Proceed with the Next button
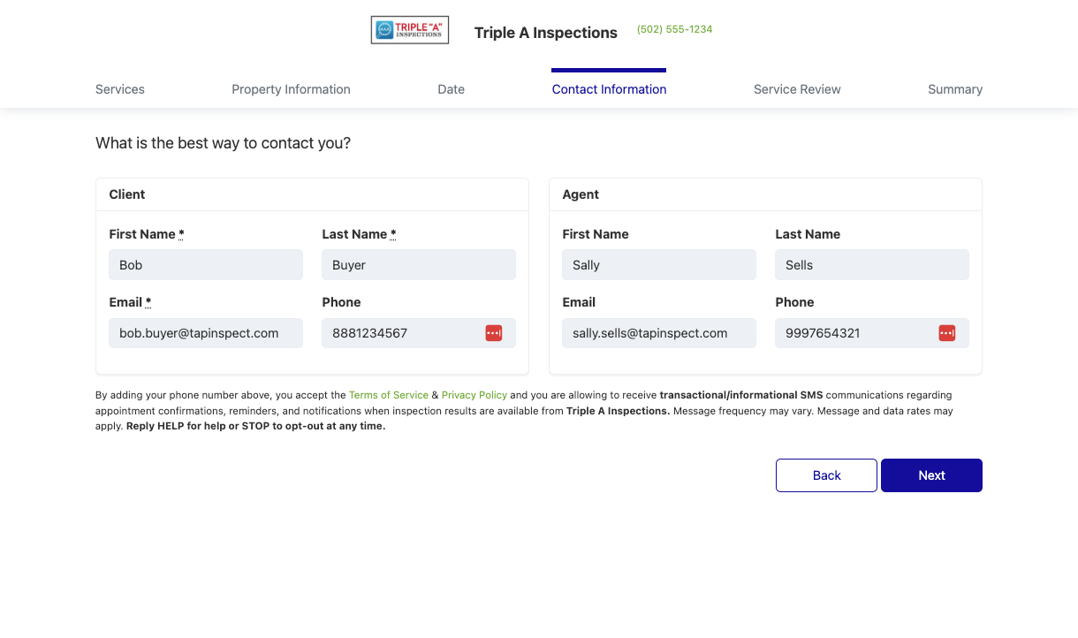Image resolution: width=1078 pixels, height=638 pixels. [x=931, y=475]
